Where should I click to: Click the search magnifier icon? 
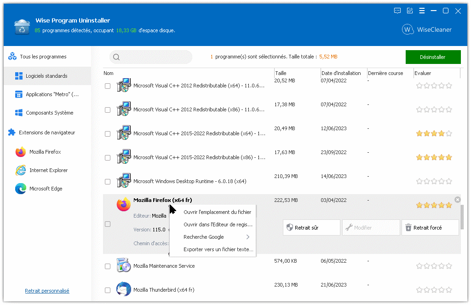116,57
